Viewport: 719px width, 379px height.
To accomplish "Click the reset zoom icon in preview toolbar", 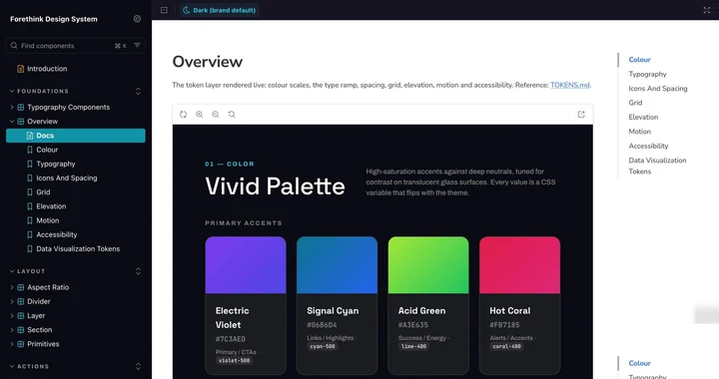I will [232, 115].
